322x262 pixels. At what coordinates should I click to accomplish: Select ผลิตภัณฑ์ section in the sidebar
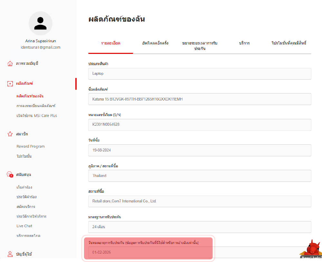(x=24, y=84)
